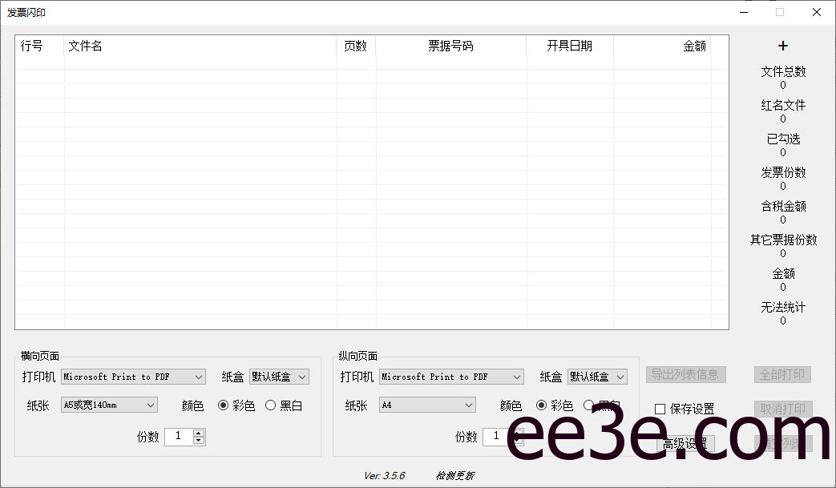Open the A4 paper size dropdown
Viewport: 836px width, 488px height.
point(426,405)
